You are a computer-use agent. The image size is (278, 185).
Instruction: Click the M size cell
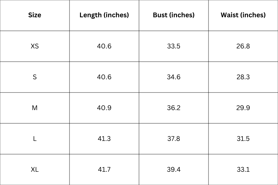pos(35,108)
